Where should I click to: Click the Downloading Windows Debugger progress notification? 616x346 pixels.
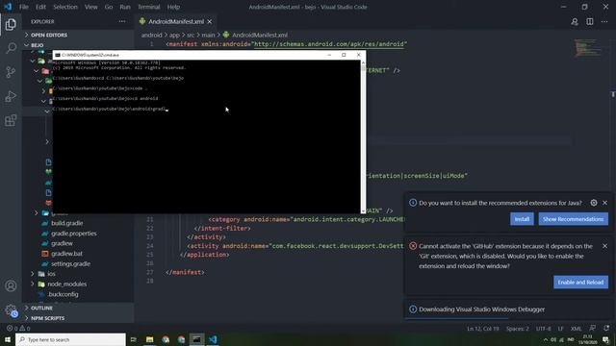pos(508,309)
